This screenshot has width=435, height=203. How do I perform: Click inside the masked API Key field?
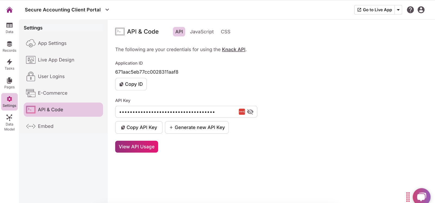point(177,112)
